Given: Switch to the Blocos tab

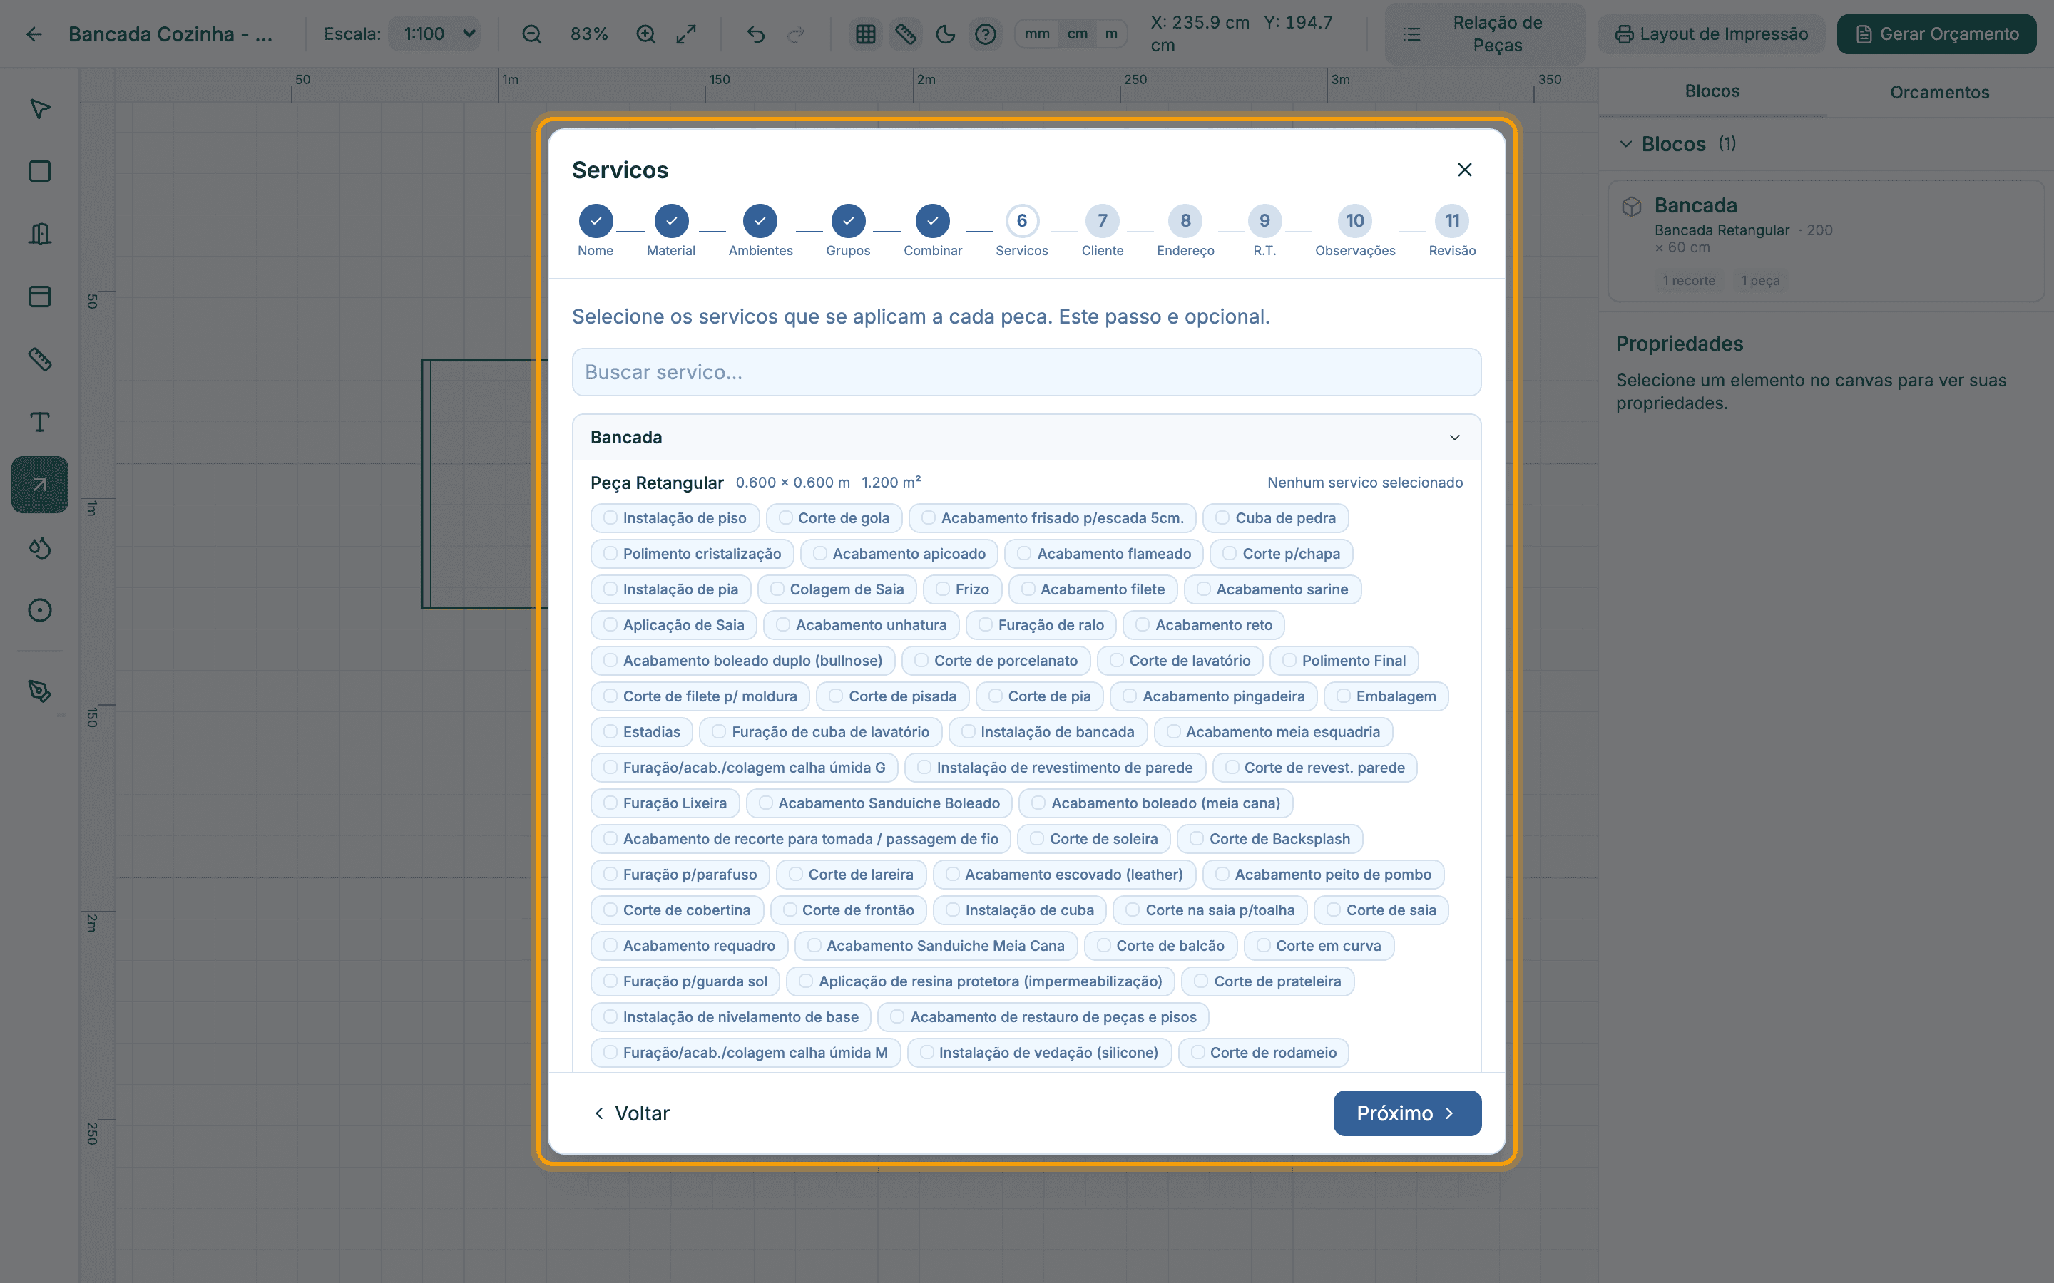Looking at the screenshot, I should (1712, 92).
